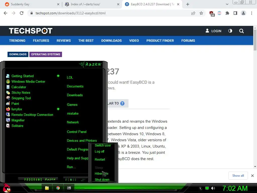257x193 pixels.
Task: Launch Windows Media Center
Action: [25, 82]
